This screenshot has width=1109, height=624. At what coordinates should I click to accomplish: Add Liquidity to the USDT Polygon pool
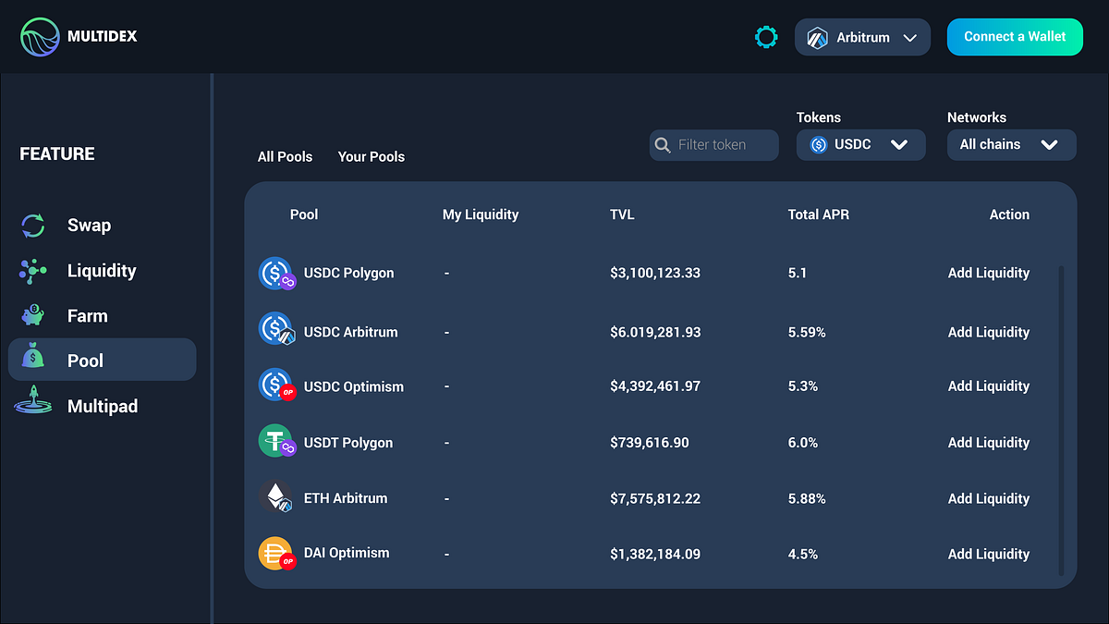point(988,442)
